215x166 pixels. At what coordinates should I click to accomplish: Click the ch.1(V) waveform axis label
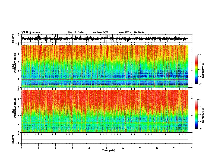[x=13, y=39]
